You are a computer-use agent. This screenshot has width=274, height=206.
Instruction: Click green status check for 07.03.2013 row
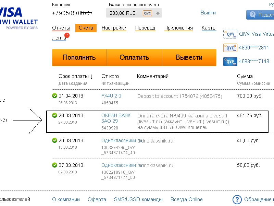tap(54, 165)
